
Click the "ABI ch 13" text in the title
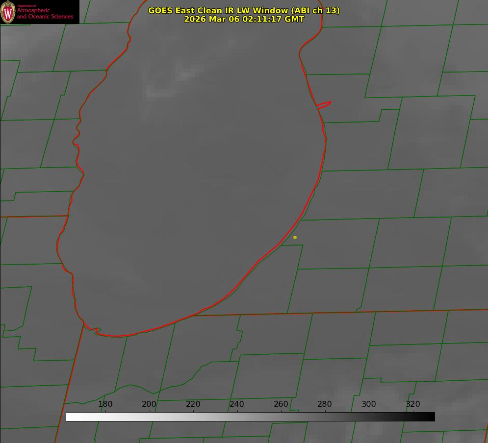click(315, 10)
